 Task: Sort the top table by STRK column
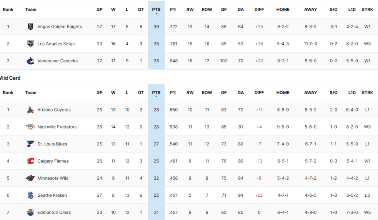[367, 10]
